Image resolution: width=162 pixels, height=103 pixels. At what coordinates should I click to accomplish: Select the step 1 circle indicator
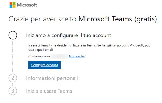pos(13,35)
